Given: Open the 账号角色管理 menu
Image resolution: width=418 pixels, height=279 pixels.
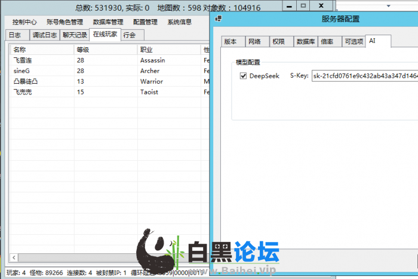Looking at the screenshot, I should [x=64, y=22].
